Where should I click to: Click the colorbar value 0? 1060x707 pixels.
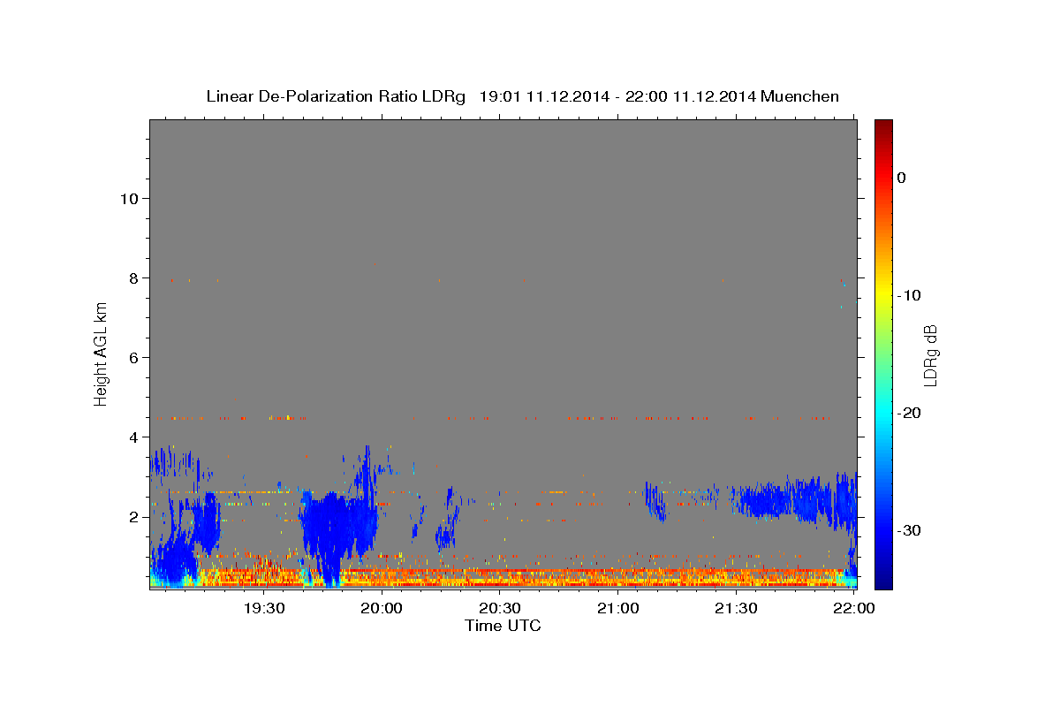click(902, 178)
